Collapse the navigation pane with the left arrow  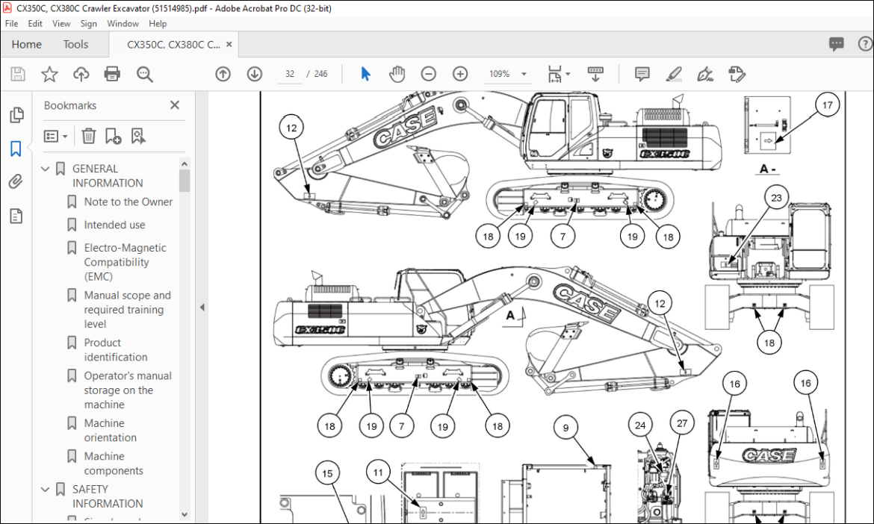pyautogui.click(x=202, y=308)
